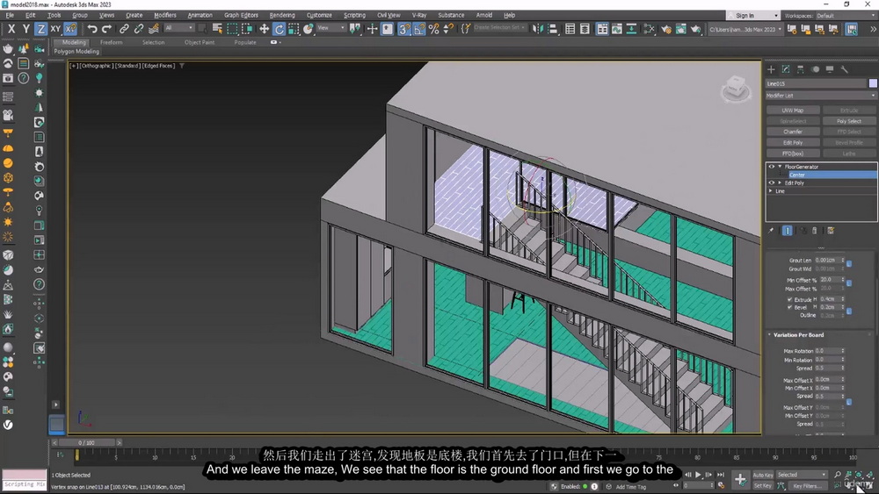Viewport: 879px width, 494px height.
Task: Open the Curve Editor icon
Action: tap(617, 29)
